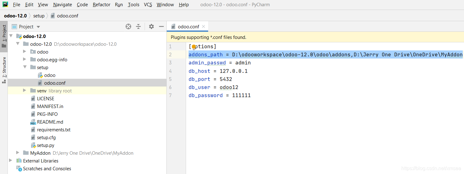
Task: Click the README.md markdown file icon
Action: [33, 122]
